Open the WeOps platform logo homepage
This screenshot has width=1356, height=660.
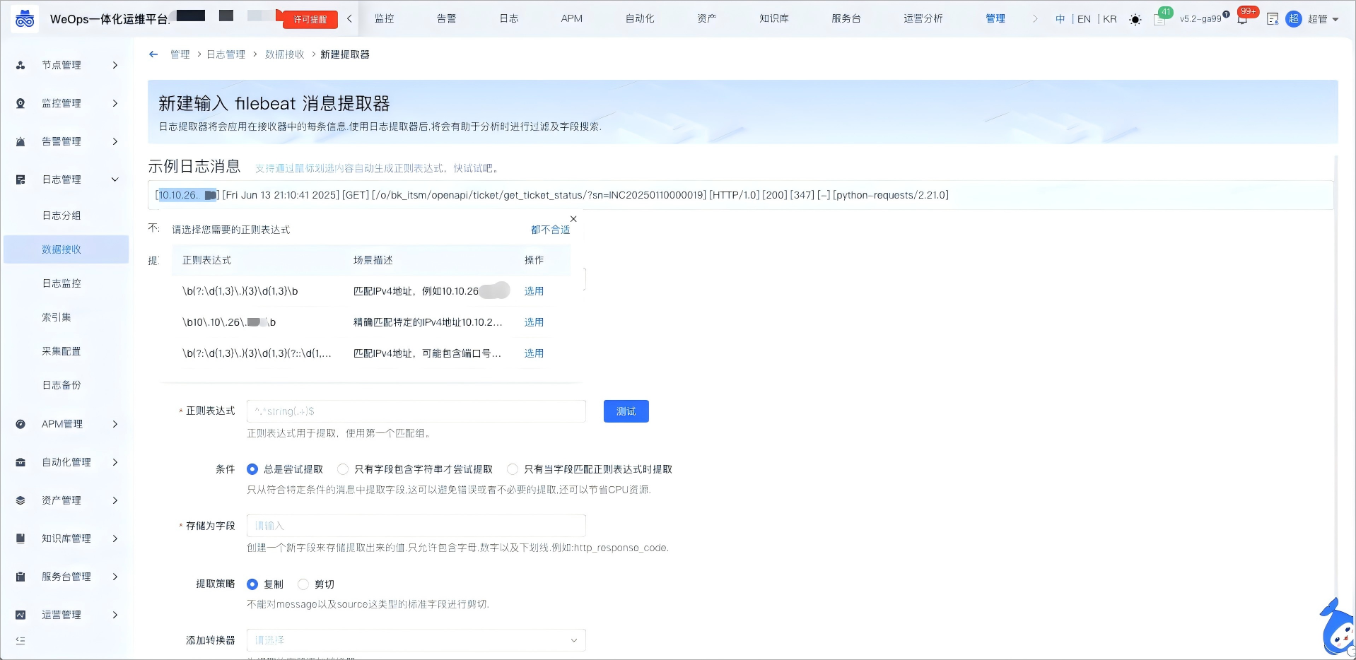tap(25, 18)
